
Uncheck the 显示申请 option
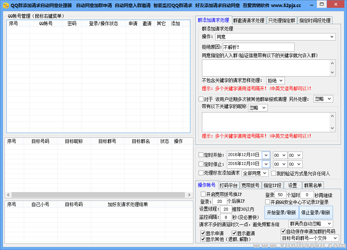(x=203, y=233)
